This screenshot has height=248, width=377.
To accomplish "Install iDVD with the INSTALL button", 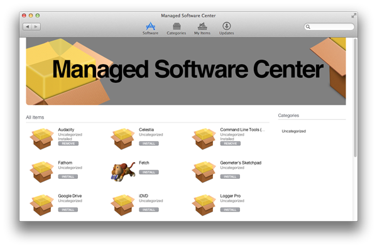I will point(149,210).
